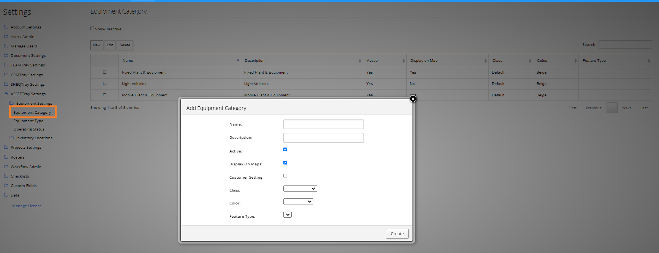Uncheck Display On Maps checkbox
The width and height of the screenshot is (659, 253).
285,163
